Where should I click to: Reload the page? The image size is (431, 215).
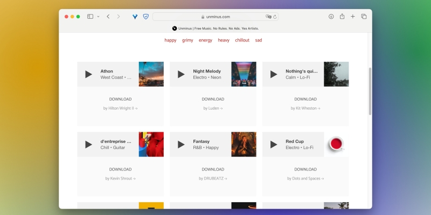click(x=275, y=17)
